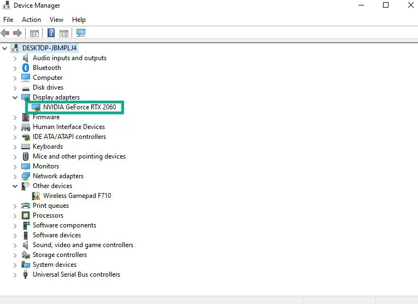Select Sound, video and game controllers label
This screenshot has height=304, width=418.
click(83, 245)
